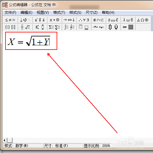Open the integral templates palette (∫)
The height and width of the screenshot is (153, 153).
point(69,27)
